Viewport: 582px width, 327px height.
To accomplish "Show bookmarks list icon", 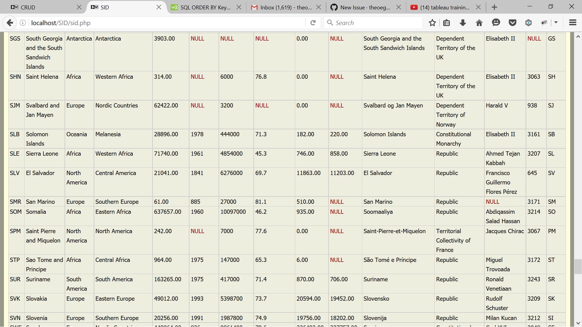I will 447,23.
